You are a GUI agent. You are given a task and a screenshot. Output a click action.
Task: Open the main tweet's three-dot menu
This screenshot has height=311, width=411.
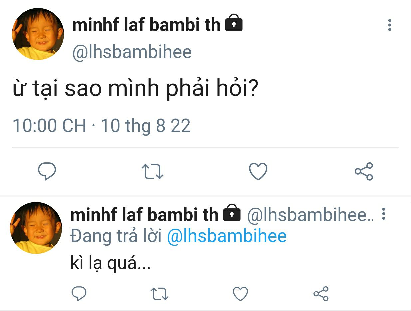coord(389,25)
